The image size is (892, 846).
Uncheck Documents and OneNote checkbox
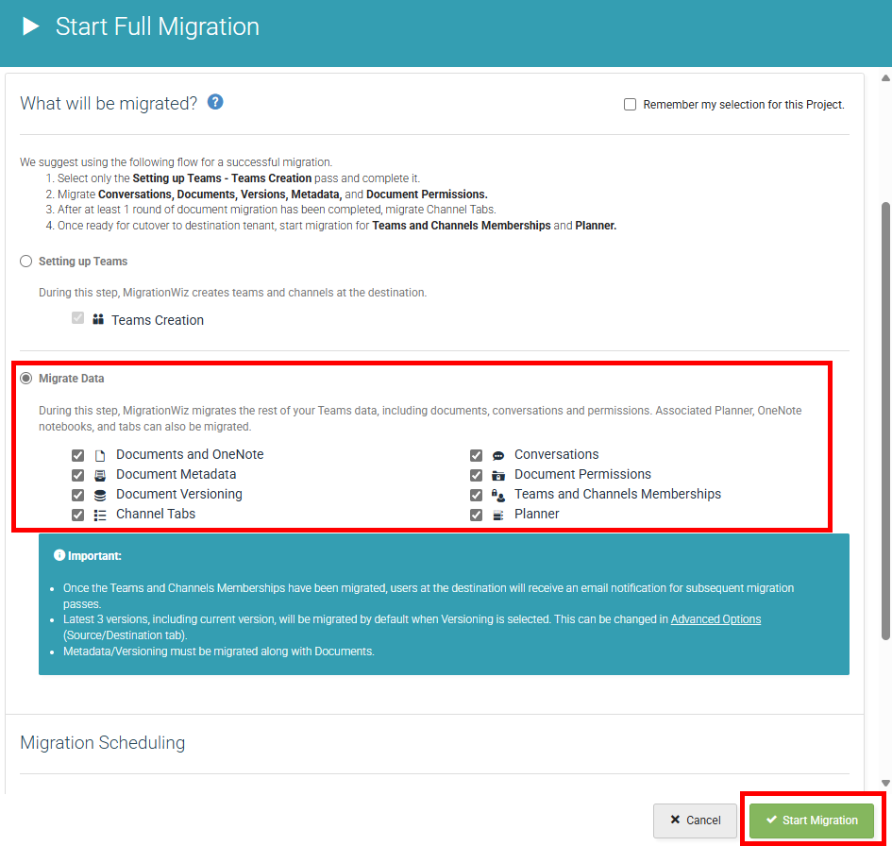coord(78,456)
